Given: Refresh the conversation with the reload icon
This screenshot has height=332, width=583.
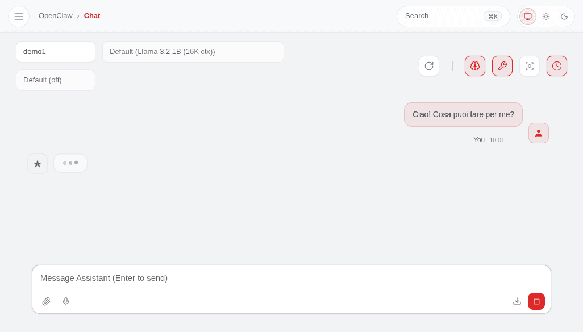Looking at the screenshot, I should pyautogui.click(x=429, y=66).
